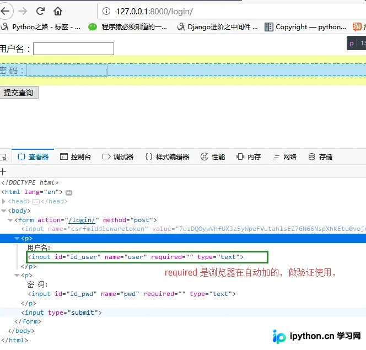The width and height of the screenshot is (366, 350).
Task: Select the DOCTYPE html line
Action: coord(30,182)
